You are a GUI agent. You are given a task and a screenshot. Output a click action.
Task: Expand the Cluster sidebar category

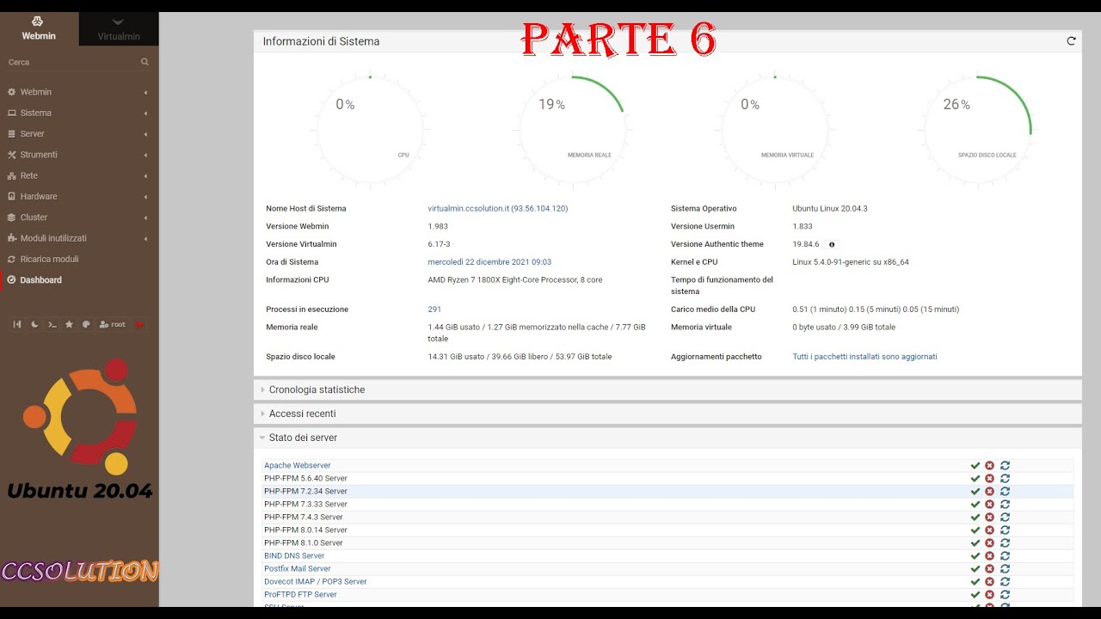[x=79, y=218]
